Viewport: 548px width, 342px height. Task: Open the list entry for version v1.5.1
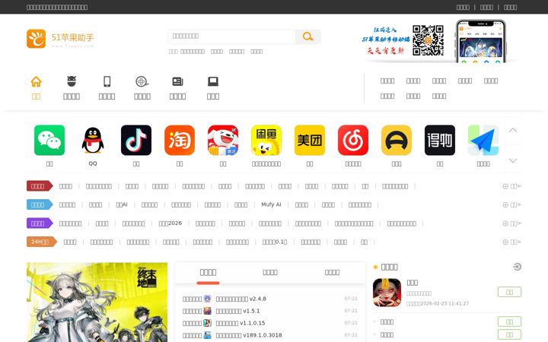click(237, 311)
